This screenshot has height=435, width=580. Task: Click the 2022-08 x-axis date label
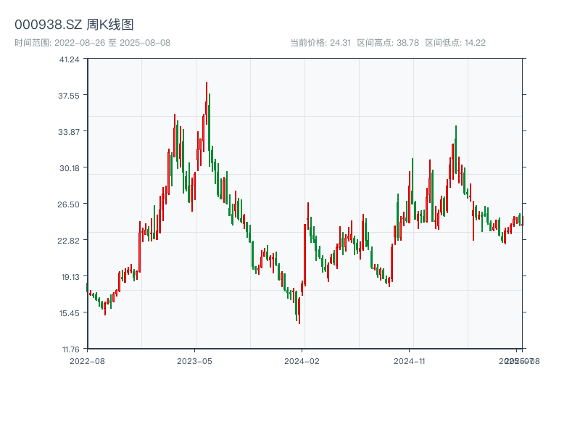(87, 360)
